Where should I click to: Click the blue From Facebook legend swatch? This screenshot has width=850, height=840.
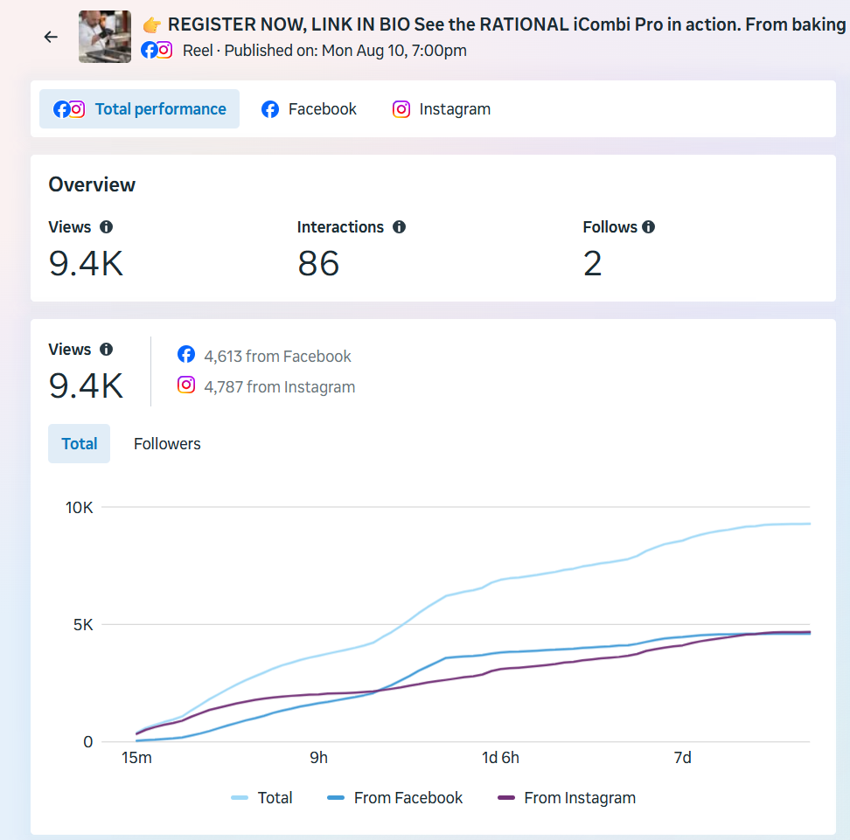coord(336,798)
